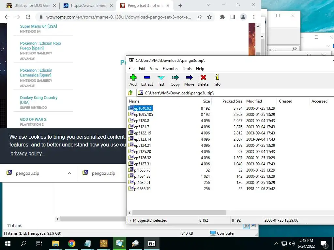Launch Chrome from the taskbar

71,243
